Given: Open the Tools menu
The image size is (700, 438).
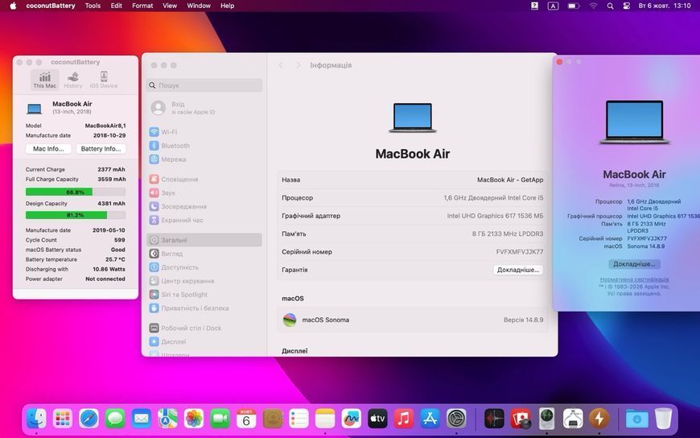Looking at the screenshot, I should point(93,6).
